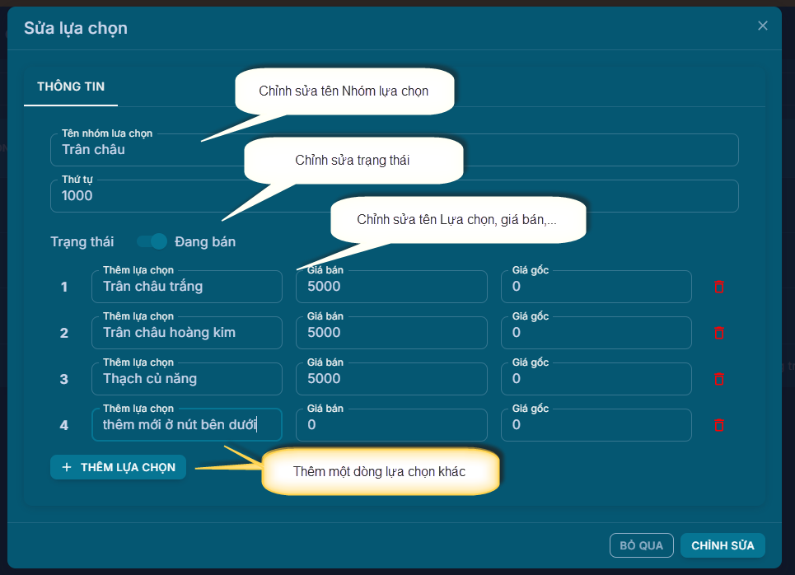
Task: Click Giá gốc field in row 4
Action: click(596, 425)
